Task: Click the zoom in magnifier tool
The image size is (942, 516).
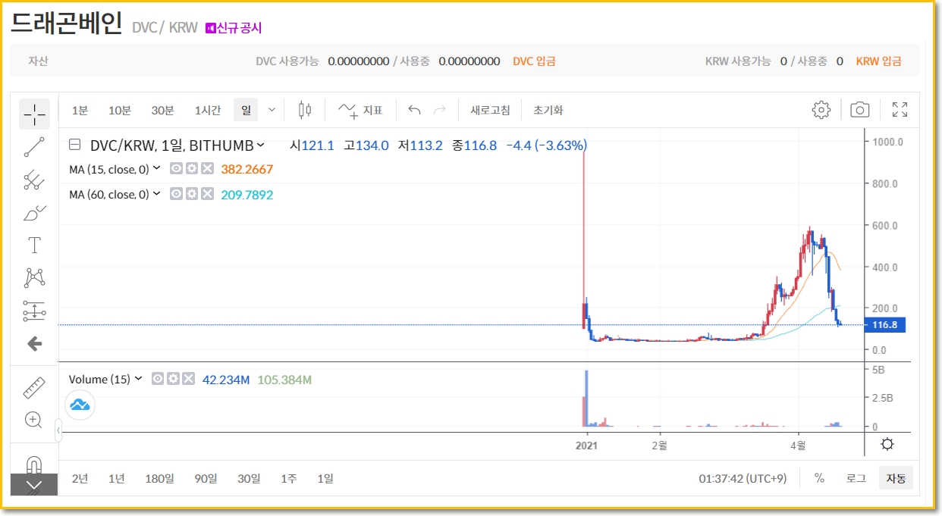Action: 34,420
